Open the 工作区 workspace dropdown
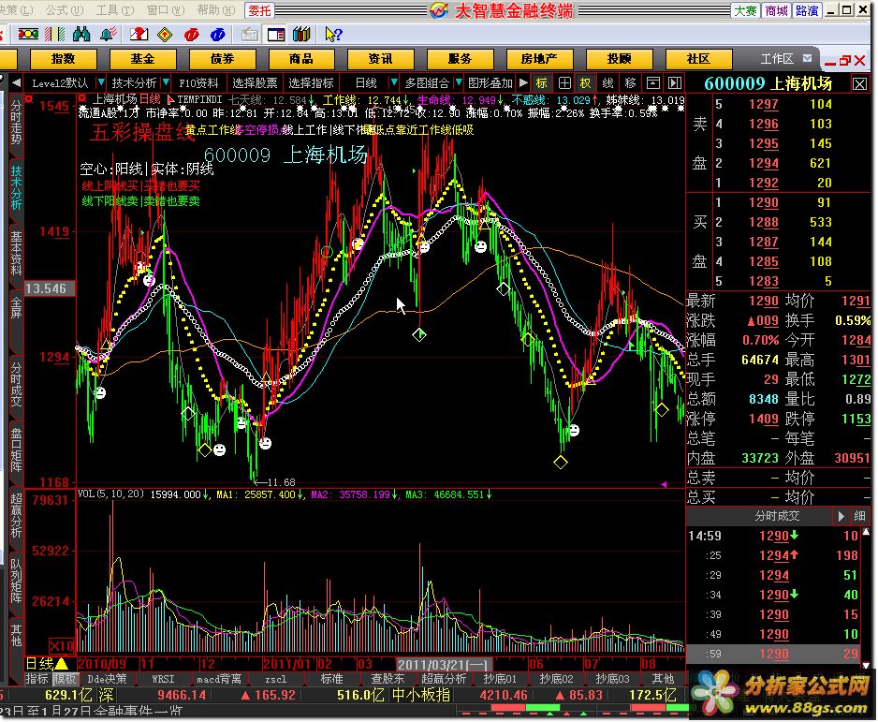 click(x=808, y=58)
